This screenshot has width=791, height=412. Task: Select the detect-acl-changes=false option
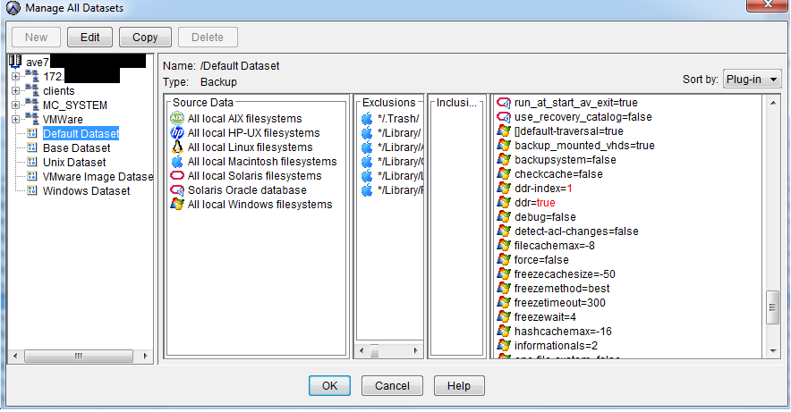(576, 231)
